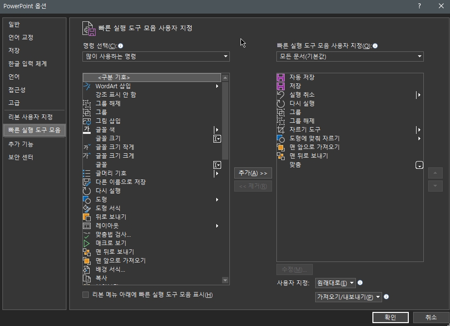Open 명령 선택 dropdown 많이 사용하는 명령
450x326 pixels.
point(156,57)
